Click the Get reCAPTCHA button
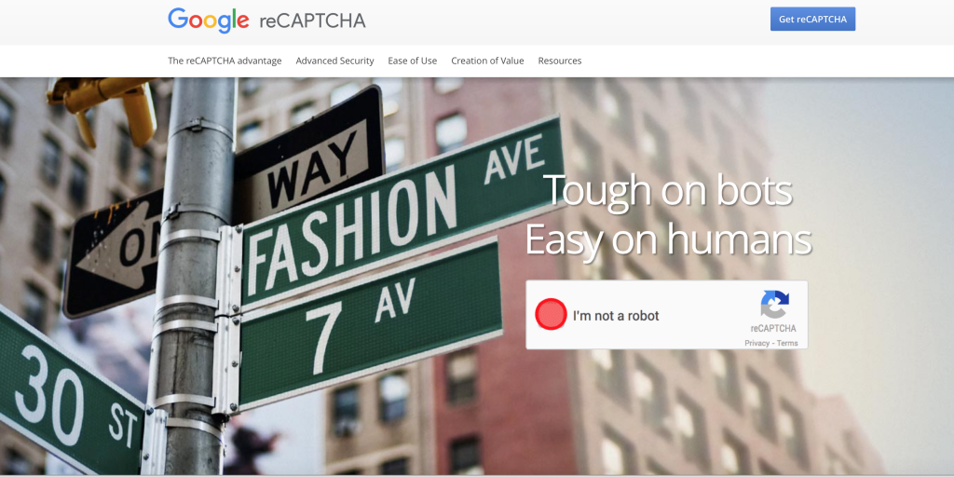 tap(812, 19)
